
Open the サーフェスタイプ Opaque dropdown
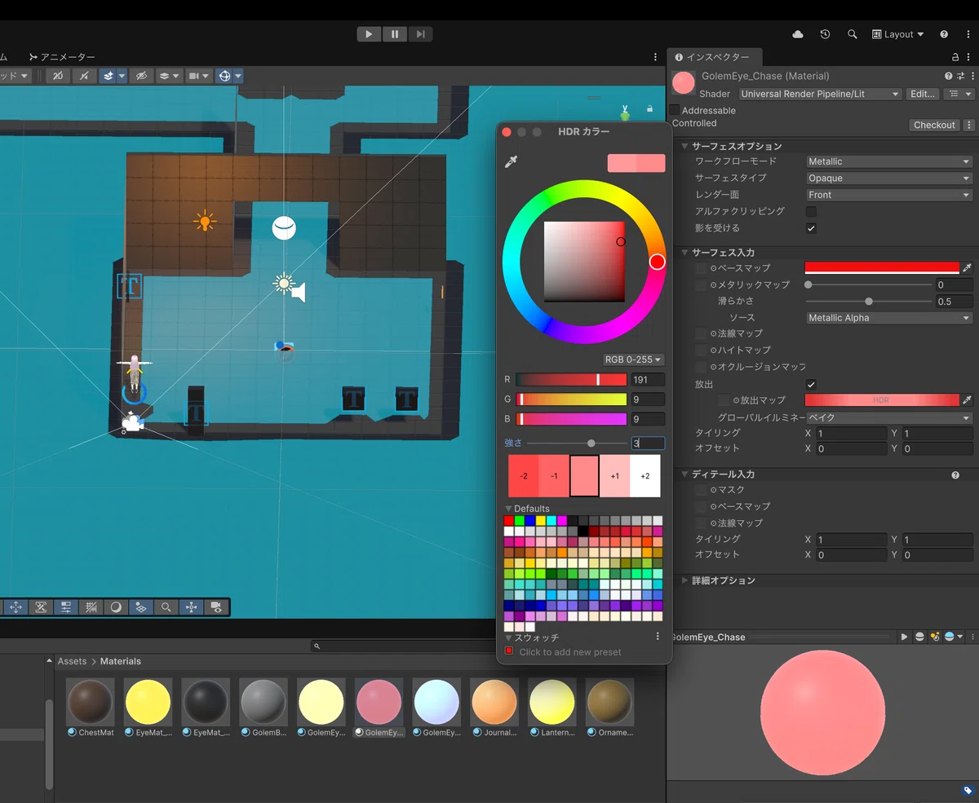[x=889, y=178]
